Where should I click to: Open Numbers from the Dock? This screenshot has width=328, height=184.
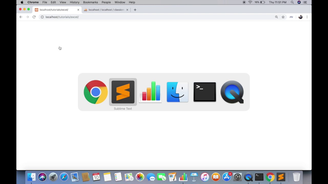pyautogui.click(x=183, y=177)
